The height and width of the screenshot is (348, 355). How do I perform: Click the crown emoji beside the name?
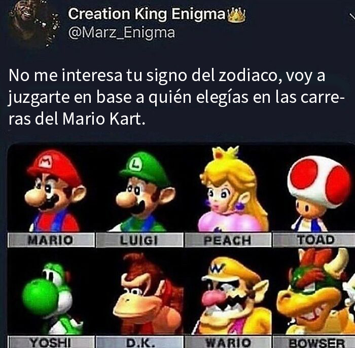coord(236,15)
